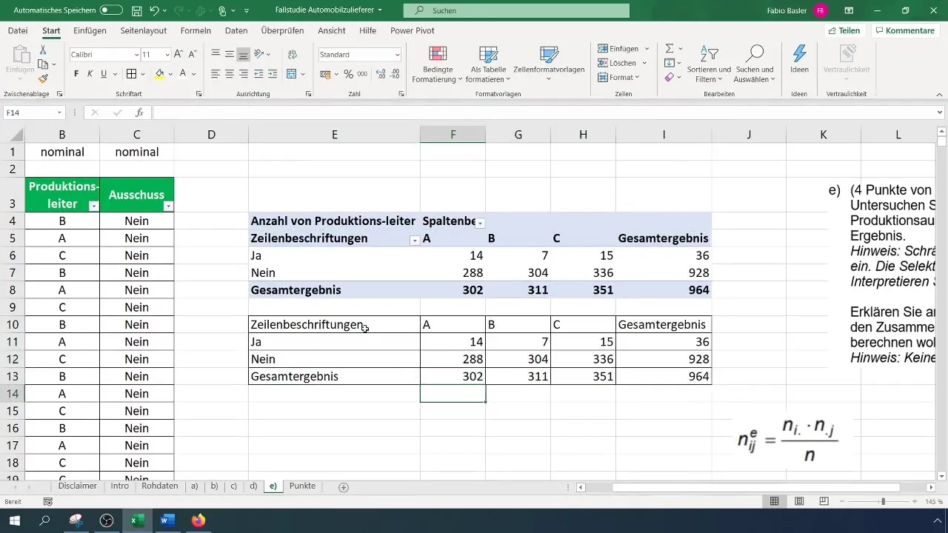
Task: Open the Power Pivot tab
Action: (413, 30)
